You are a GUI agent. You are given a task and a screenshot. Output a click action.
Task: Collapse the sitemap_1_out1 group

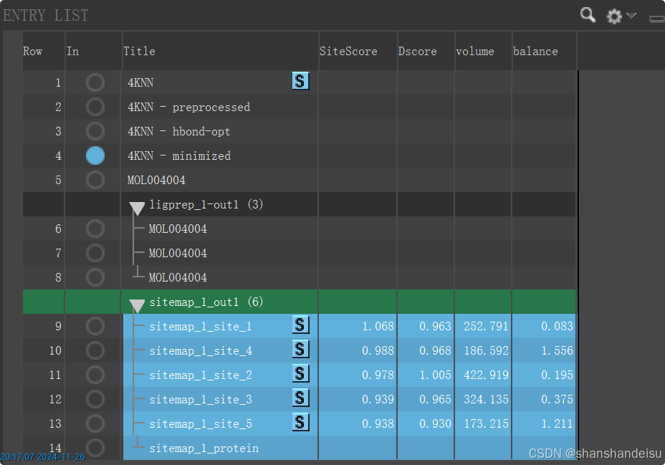pyautogui.click(x=137, y=306)
